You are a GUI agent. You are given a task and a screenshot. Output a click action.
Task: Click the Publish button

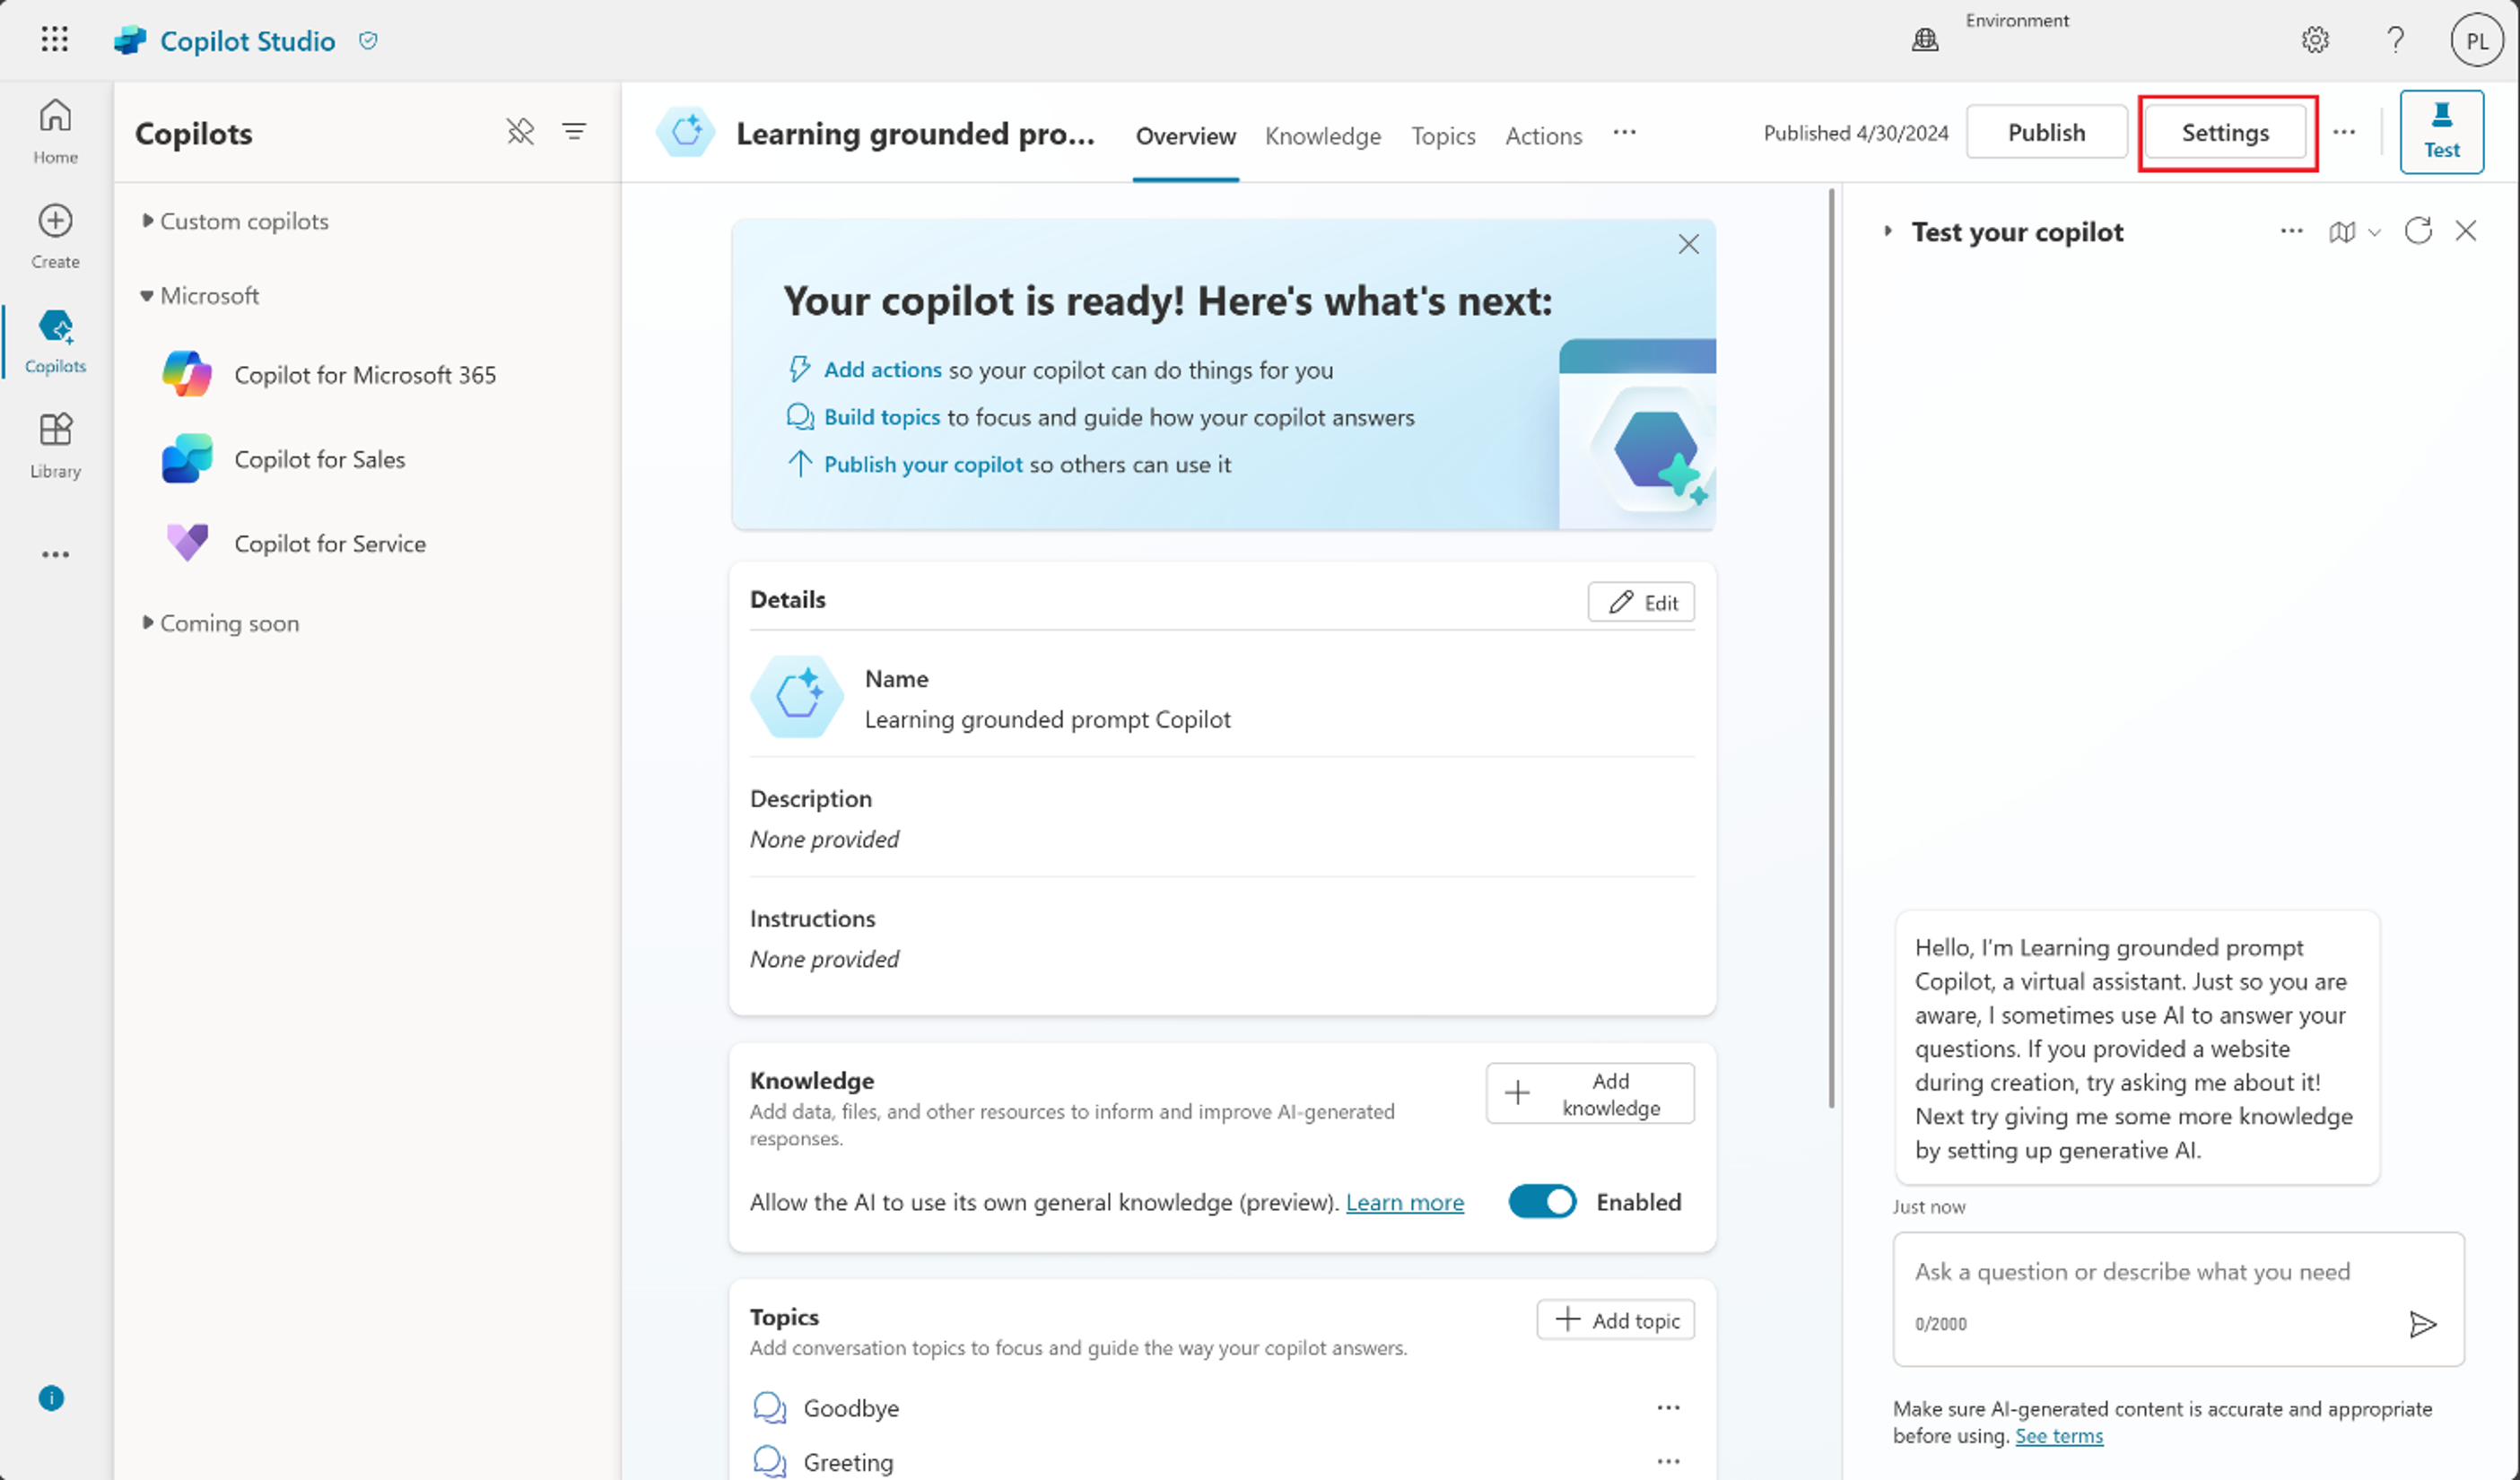pos(2045,131)
